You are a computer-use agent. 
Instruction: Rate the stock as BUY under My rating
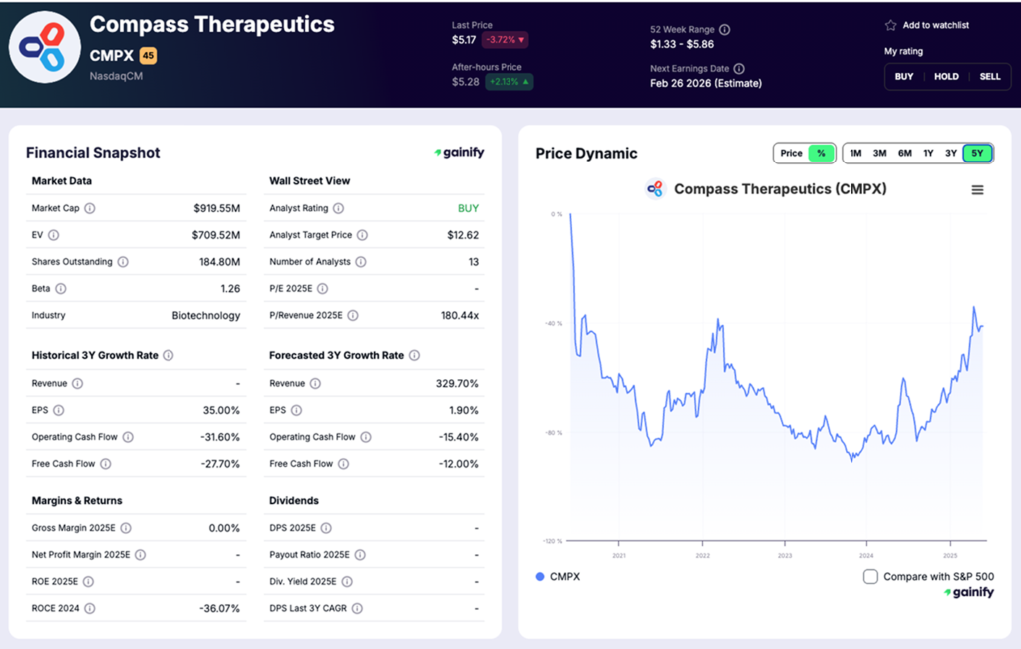[903, 77]
